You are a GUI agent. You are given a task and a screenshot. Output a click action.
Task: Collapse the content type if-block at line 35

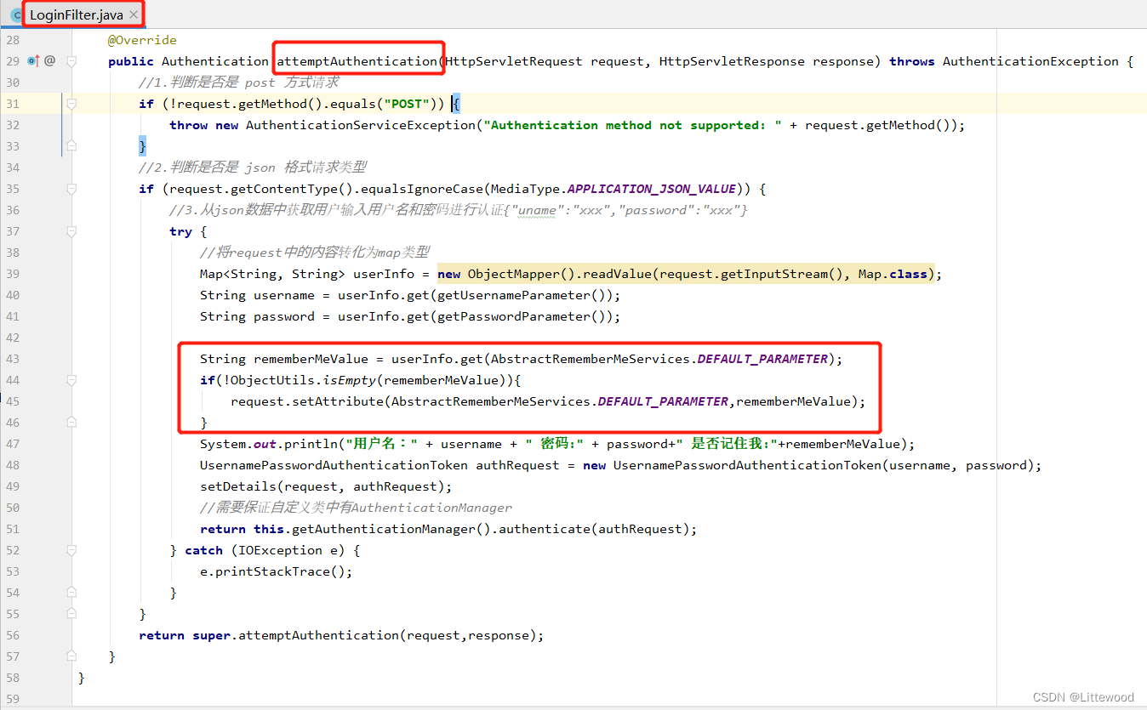pos(72,189)
